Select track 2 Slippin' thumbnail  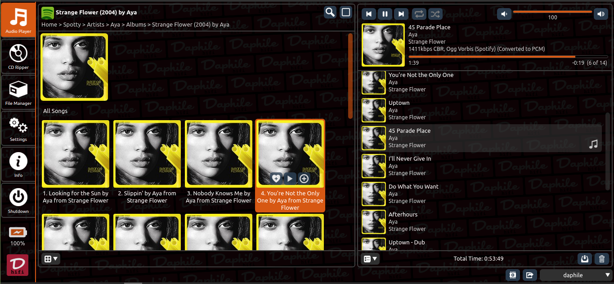pyautogui.click(x=147, y=154)
